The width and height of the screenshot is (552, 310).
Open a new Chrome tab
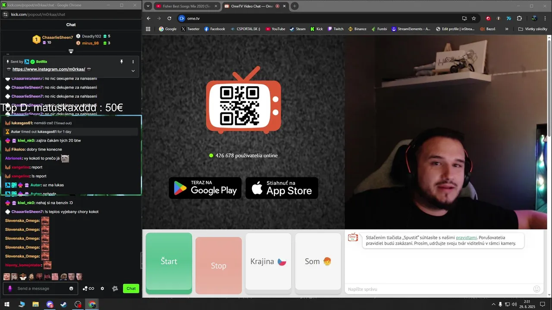pos(295,6)
